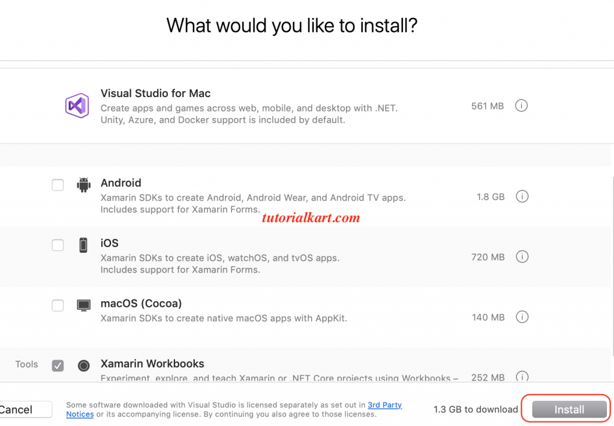Show info for Visual Studio for Mac
Image resolution: width=614 pixels, height=426 pixels.
[x=522, y=106]
